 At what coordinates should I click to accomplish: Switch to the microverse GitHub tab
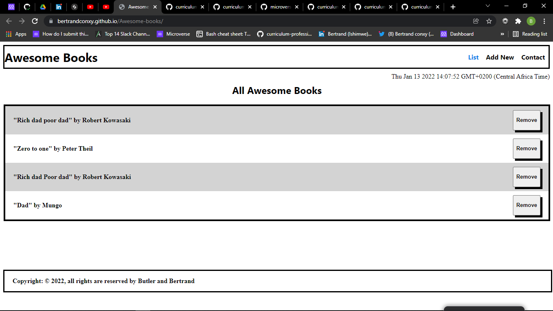[x=279, y=6]
